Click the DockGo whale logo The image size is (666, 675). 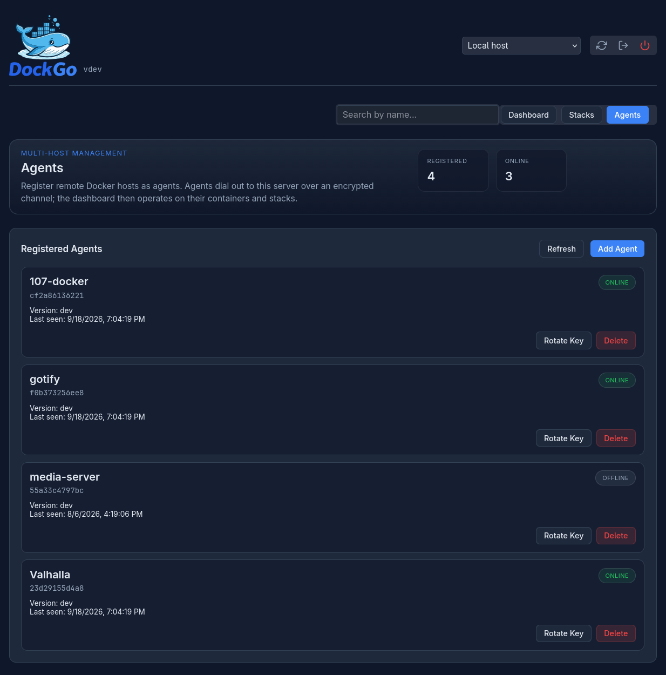pyautogui.click(x=43, y=45)
